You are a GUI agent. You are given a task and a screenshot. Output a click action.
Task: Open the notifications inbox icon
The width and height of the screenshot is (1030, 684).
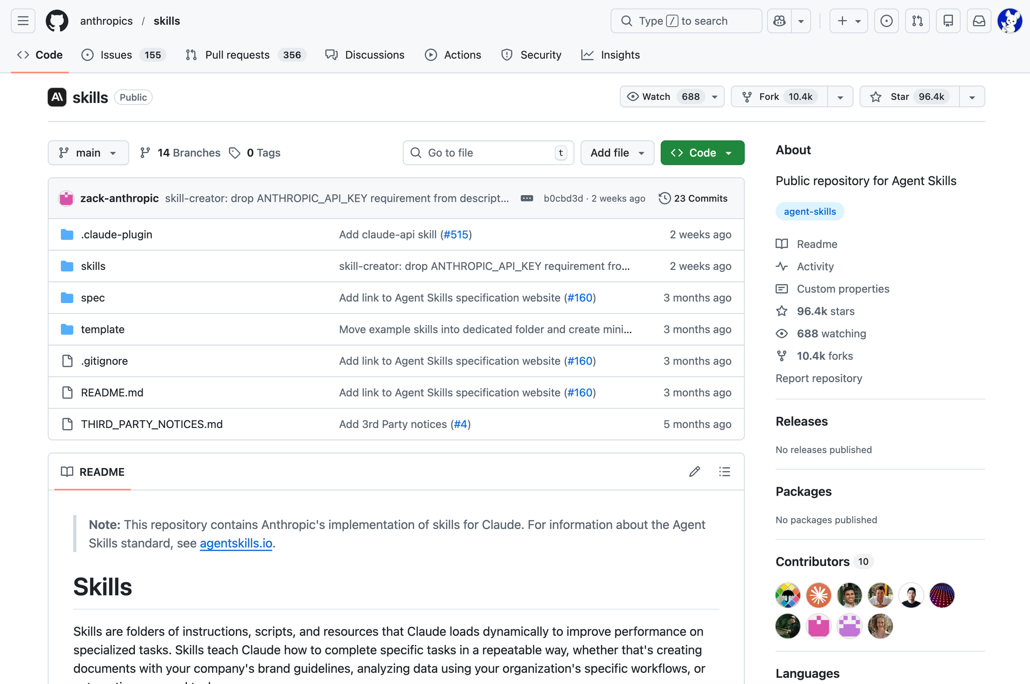tap(978, 21)
